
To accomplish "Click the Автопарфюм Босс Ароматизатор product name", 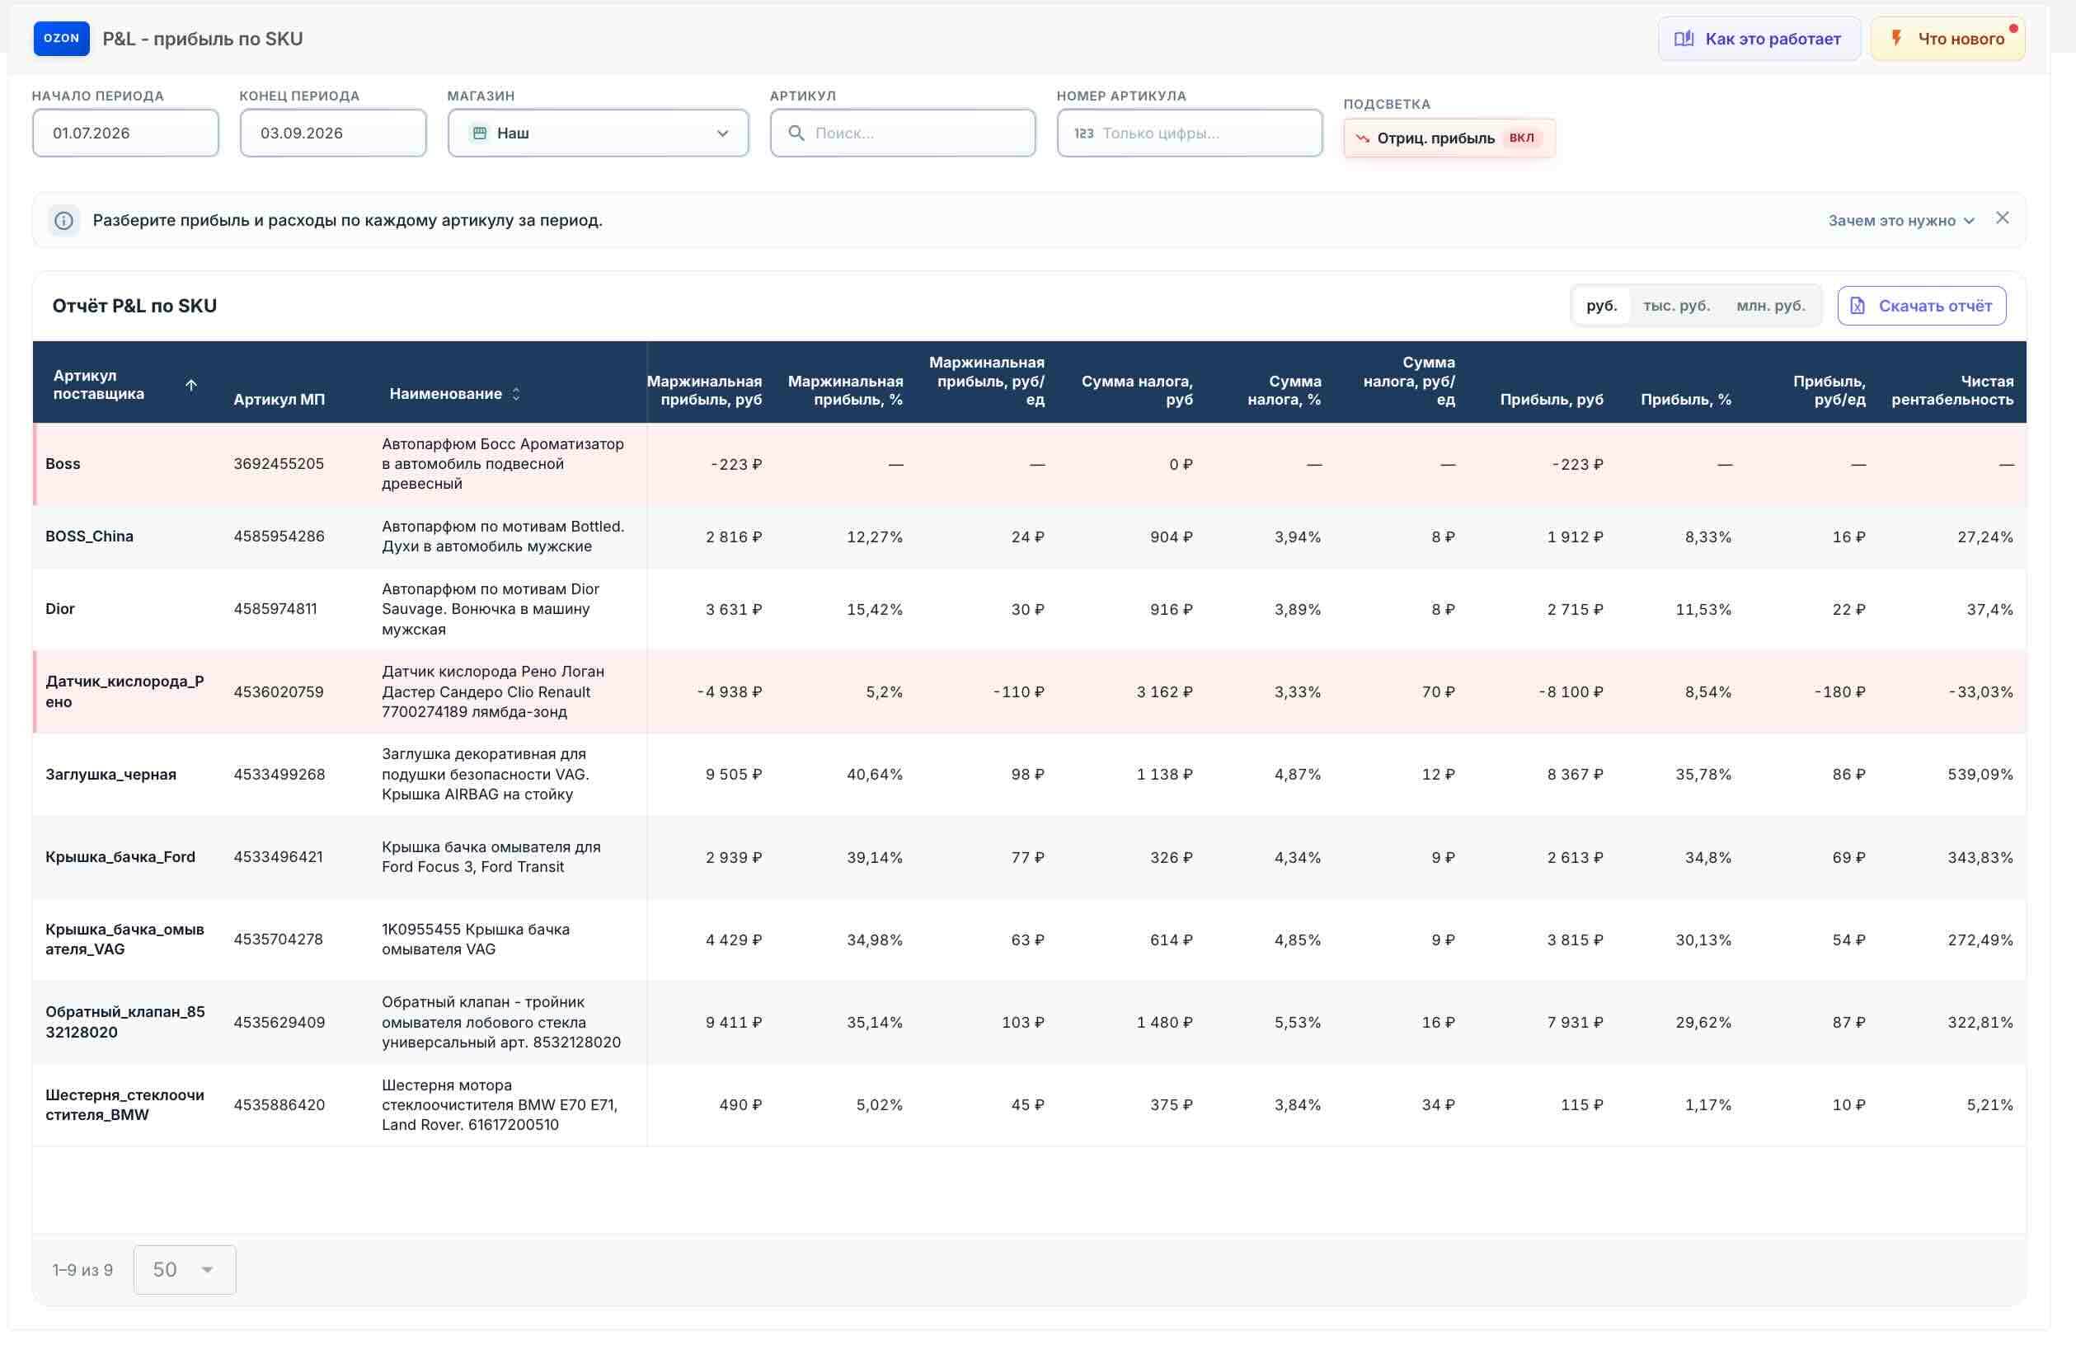I will 503,464.
